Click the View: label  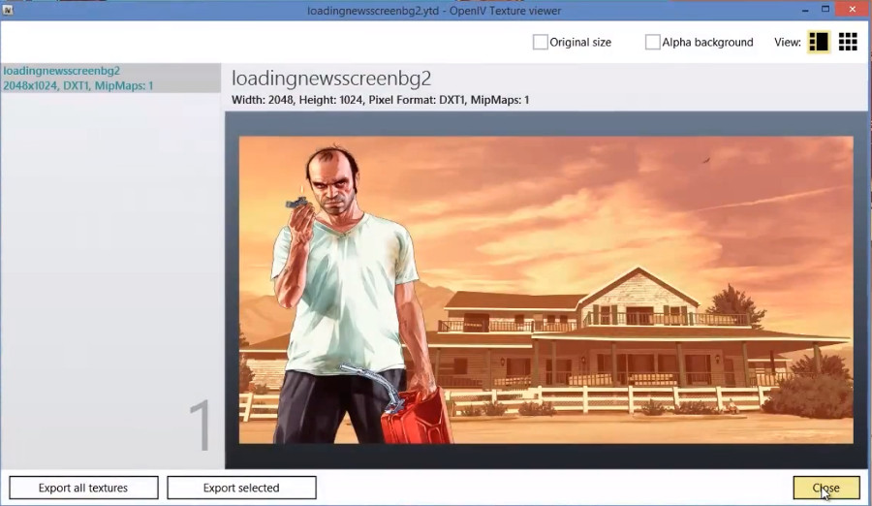[x=788, y=43]
